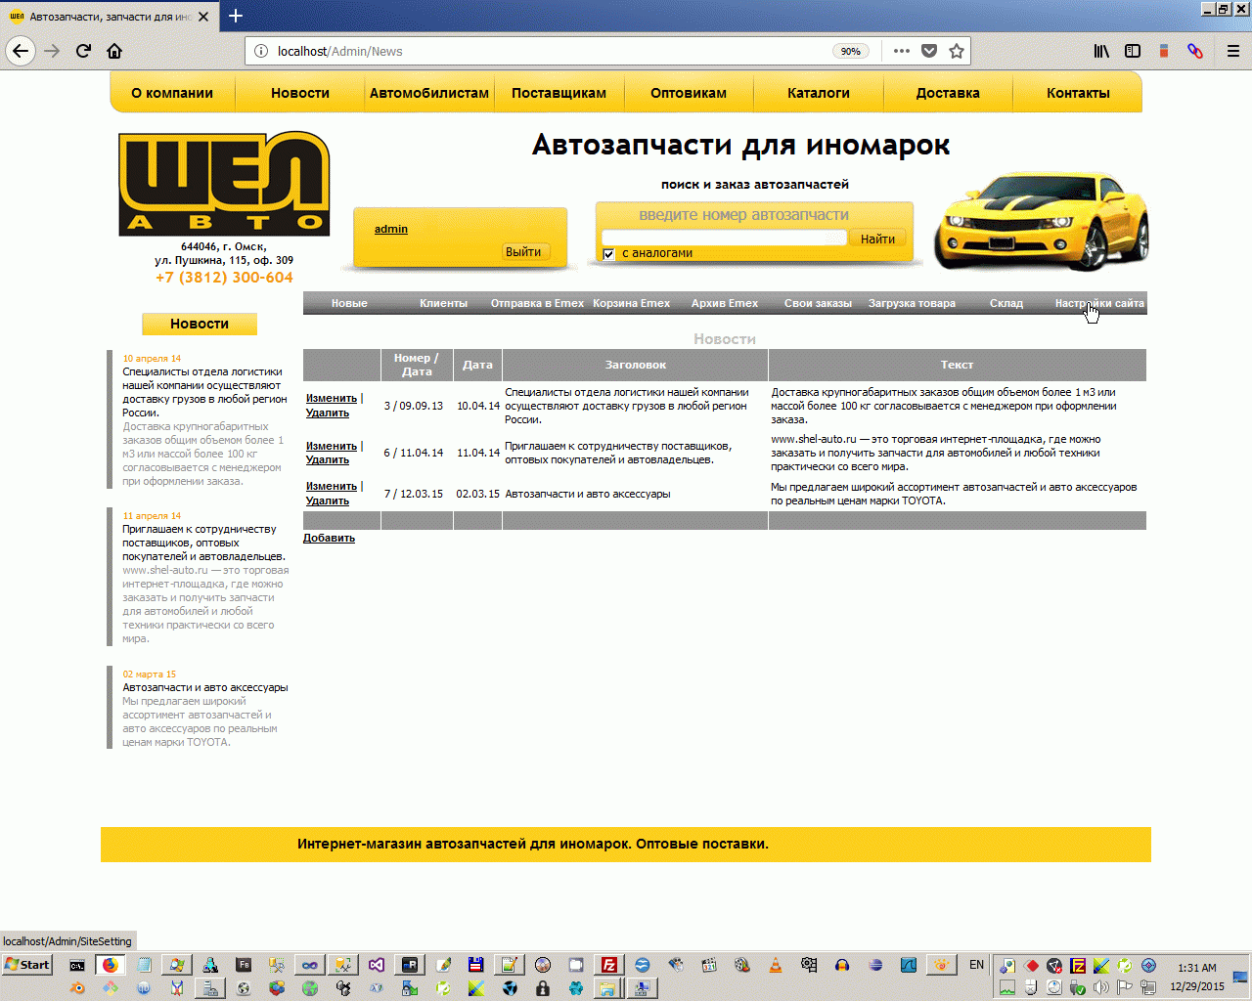Open the Автомобилистам menu

(429, 93)
